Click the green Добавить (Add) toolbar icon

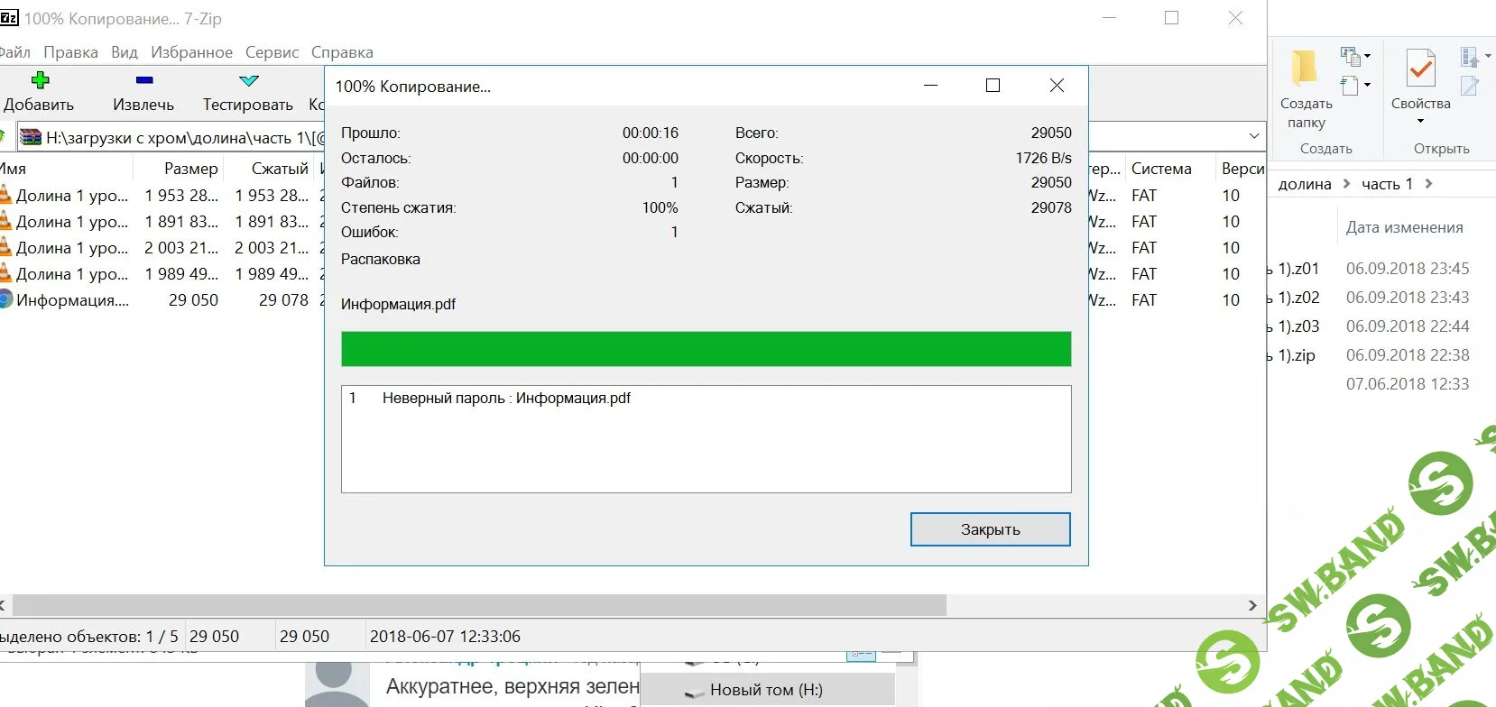(x=40, y=80)
